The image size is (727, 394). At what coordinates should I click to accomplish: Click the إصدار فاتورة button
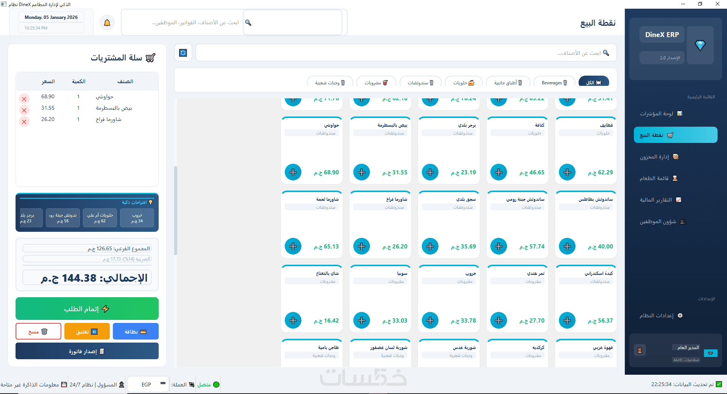coord(87,351)
